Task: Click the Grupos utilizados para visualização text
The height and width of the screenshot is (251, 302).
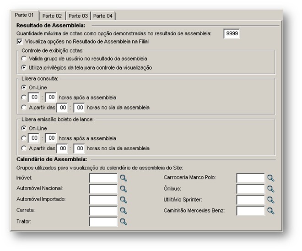Action: click(x=100, y=168)
